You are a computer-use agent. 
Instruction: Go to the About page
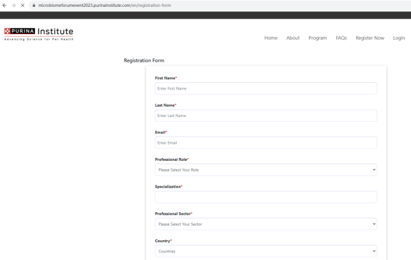292,38
